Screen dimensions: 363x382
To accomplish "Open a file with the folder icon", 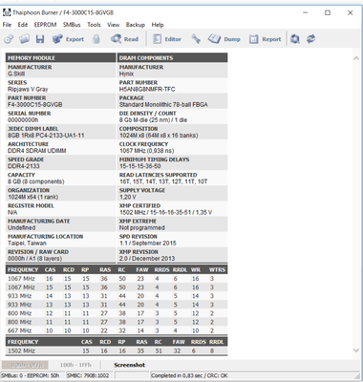I will 24,39.
